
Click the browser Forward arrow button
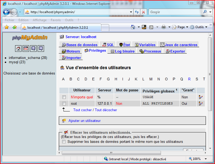(x=14, y=12)
